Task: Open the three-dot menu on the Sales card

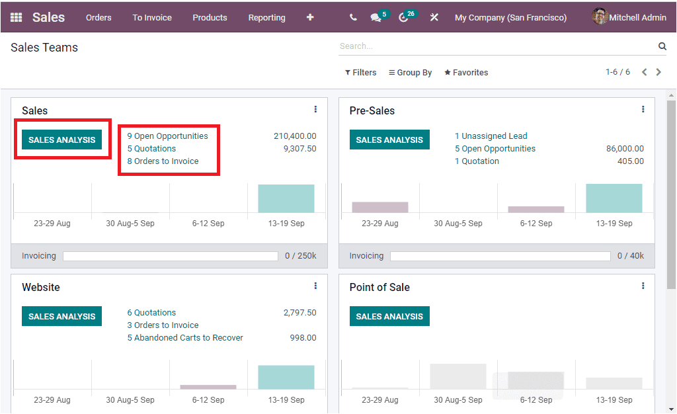Action: [x=315, y=109]
